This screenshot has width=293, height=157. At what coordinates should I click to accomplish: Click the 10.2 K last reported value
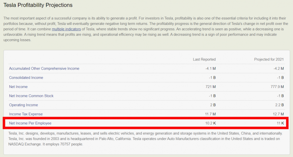(x=210, y=123)
